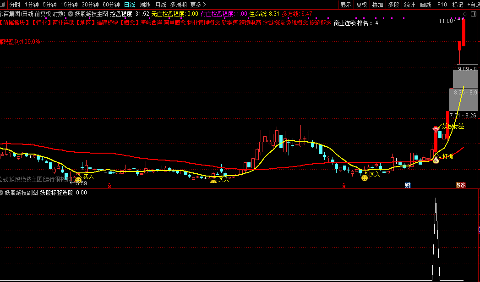Click the left red S marker
This screenshot has width=480, height=282.
point(109,185)
